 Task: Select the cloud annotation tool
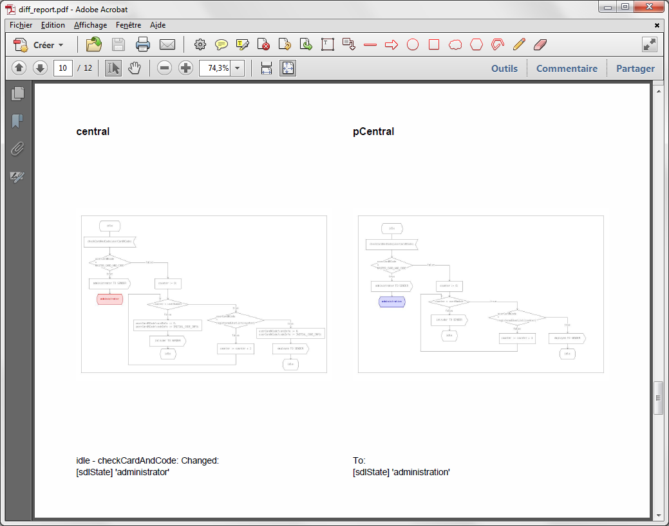455,45
